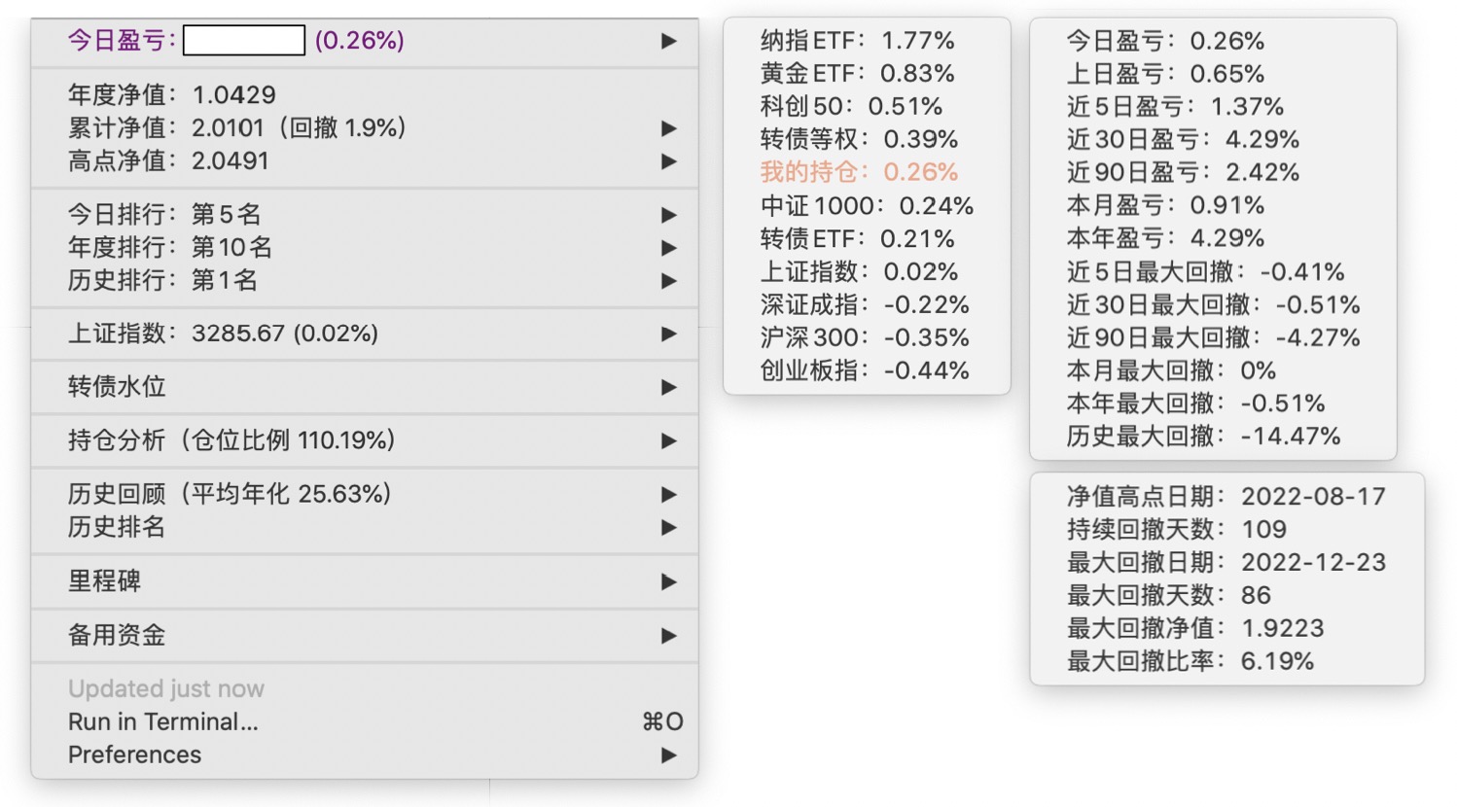
Task: Expand the Preferences submenu arrow
Action: coord(668,755)
